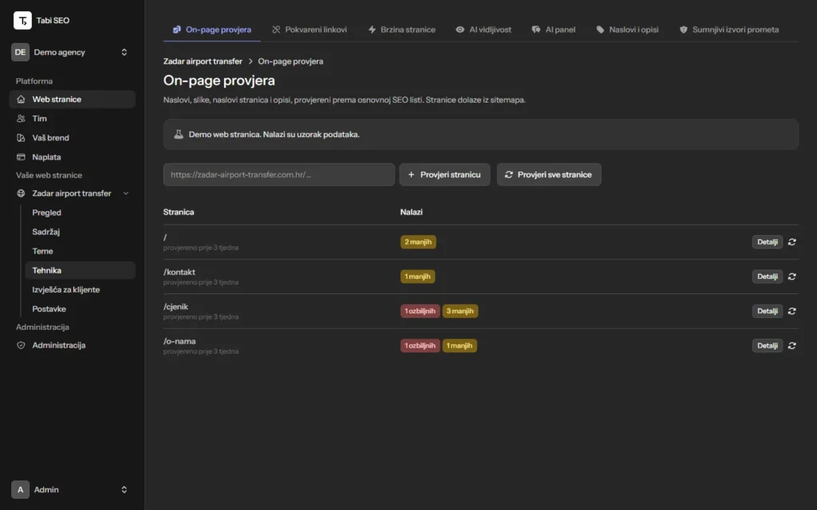Image resolution: width=817 pixels, height=510 pixels.
Task: Click the broken link icon for Pokvareni linkovi
Action: point(276,29)
